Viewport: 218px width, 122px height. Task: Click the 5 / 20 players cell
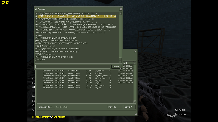[88, 76]
